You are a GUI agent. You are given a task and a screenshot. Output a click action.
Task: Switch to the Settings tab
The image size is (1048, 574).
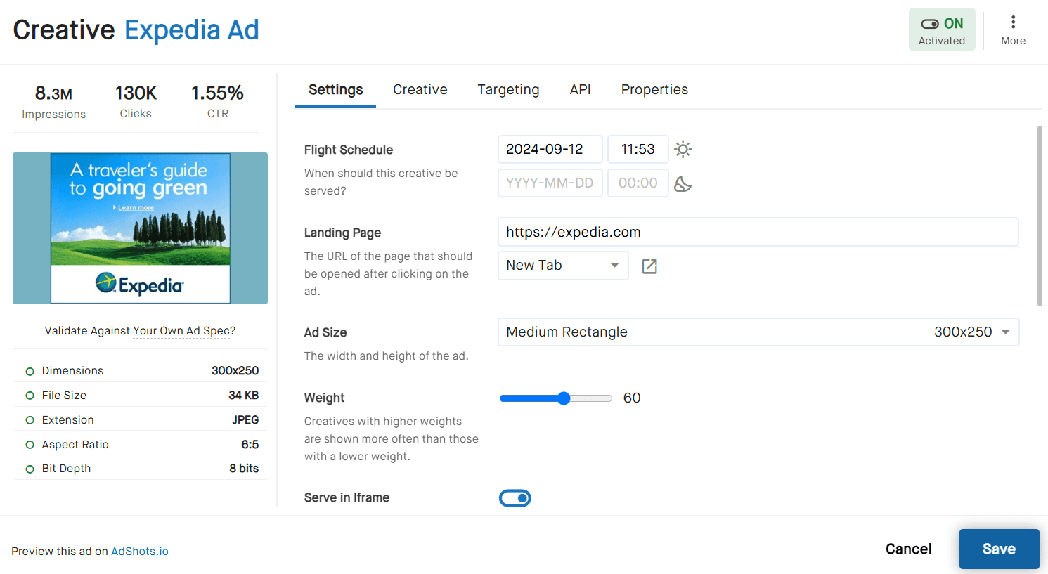point(336,90)
